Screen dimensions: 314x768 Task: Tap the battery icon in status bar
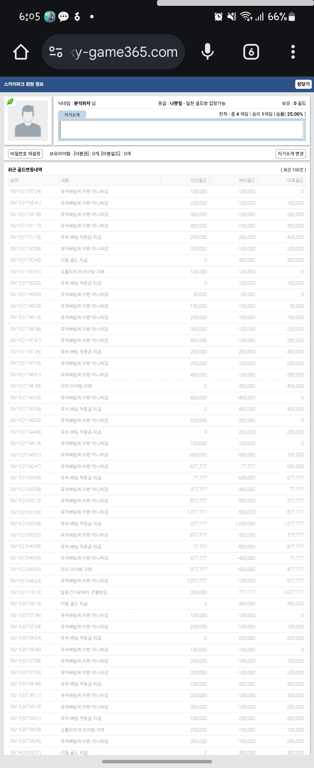pos(292,17)
